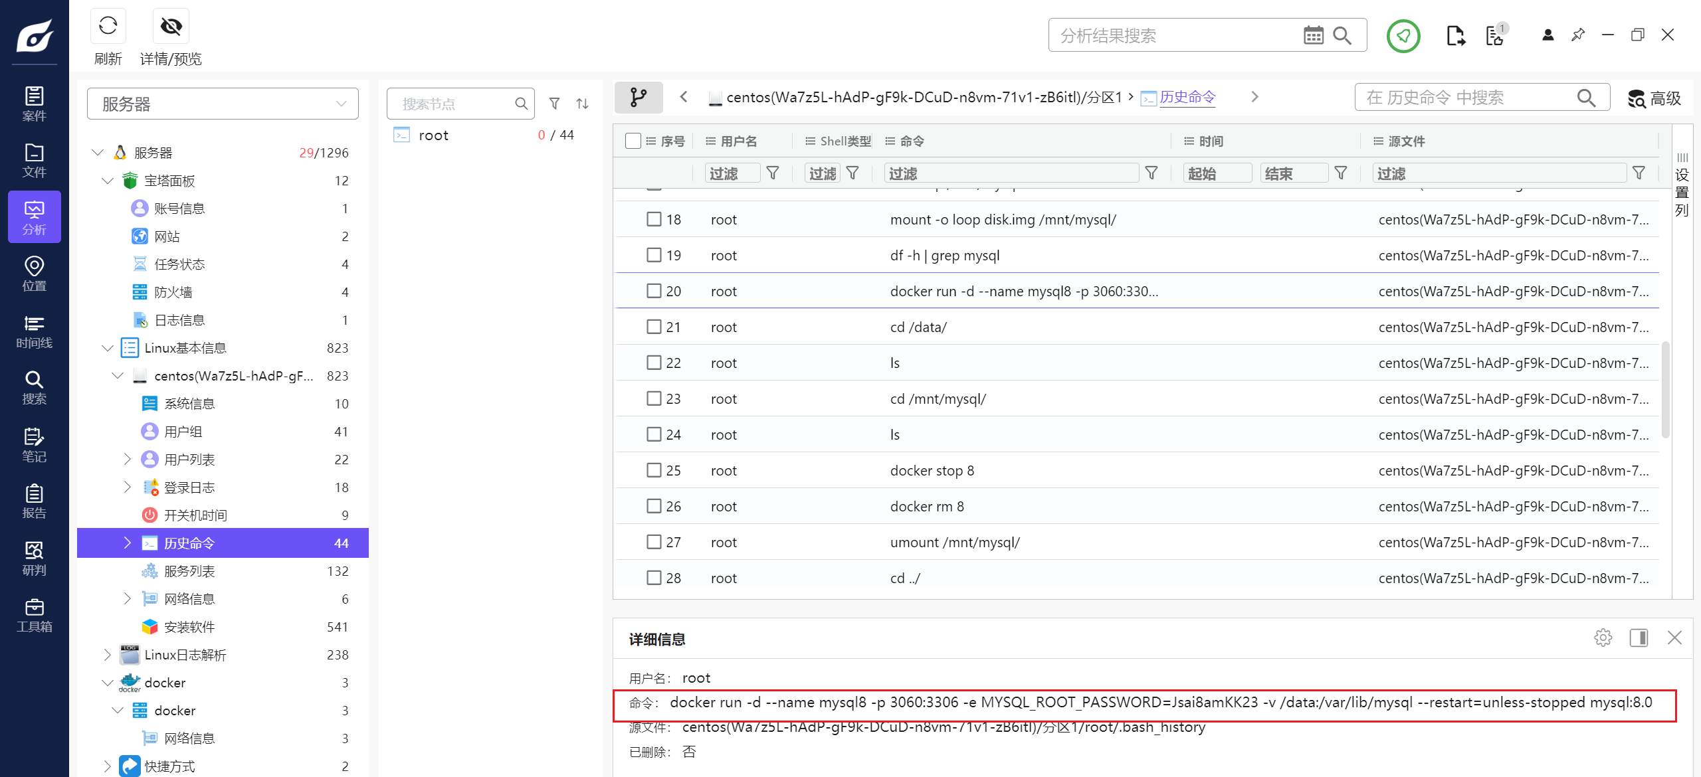Screen dimensions: 1701x777
Task: Open detail panel settings gear
Action: point(1603,638)
